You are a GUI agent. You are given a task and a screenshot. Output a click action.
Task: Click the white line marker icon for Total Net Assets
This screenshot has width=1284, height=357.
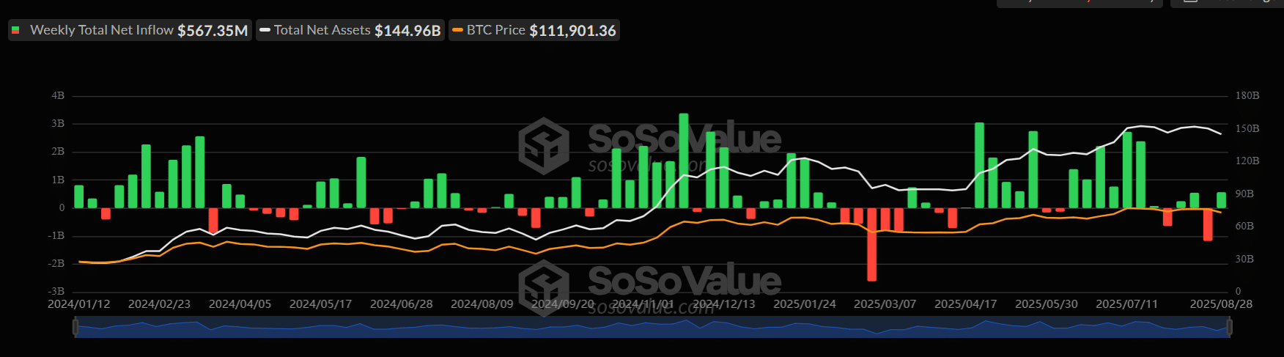point(265,31)
